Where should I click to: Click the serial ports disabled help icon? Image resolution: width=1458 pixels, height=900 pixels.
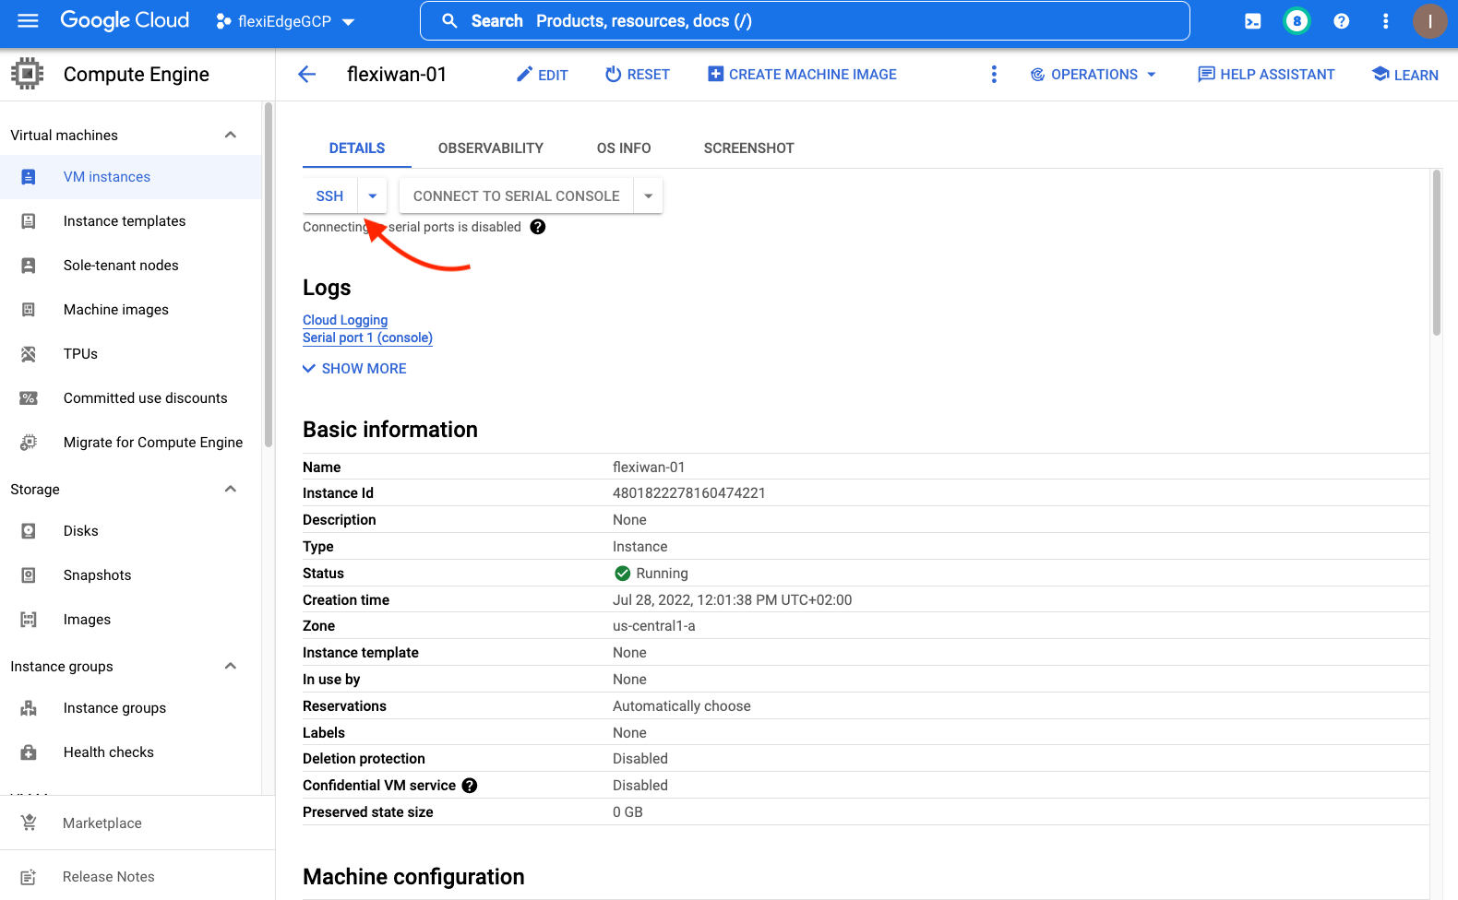[538, 227]
